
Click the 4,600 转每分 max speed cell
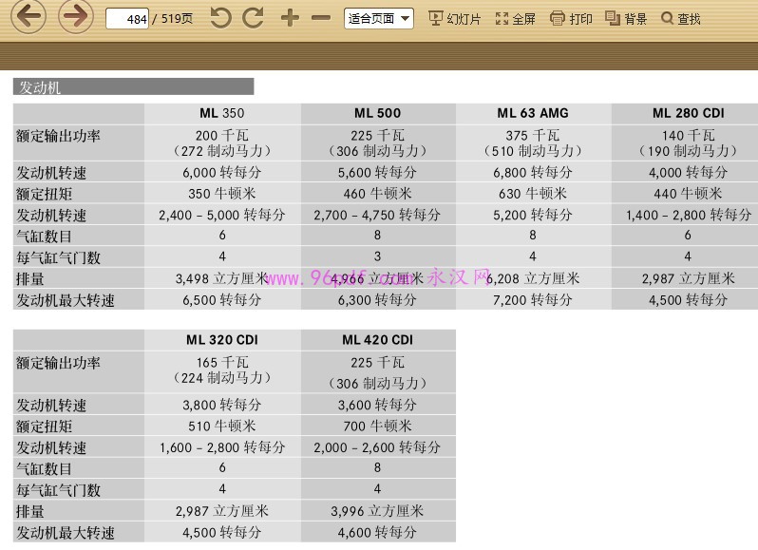click(x=377, y=532)
